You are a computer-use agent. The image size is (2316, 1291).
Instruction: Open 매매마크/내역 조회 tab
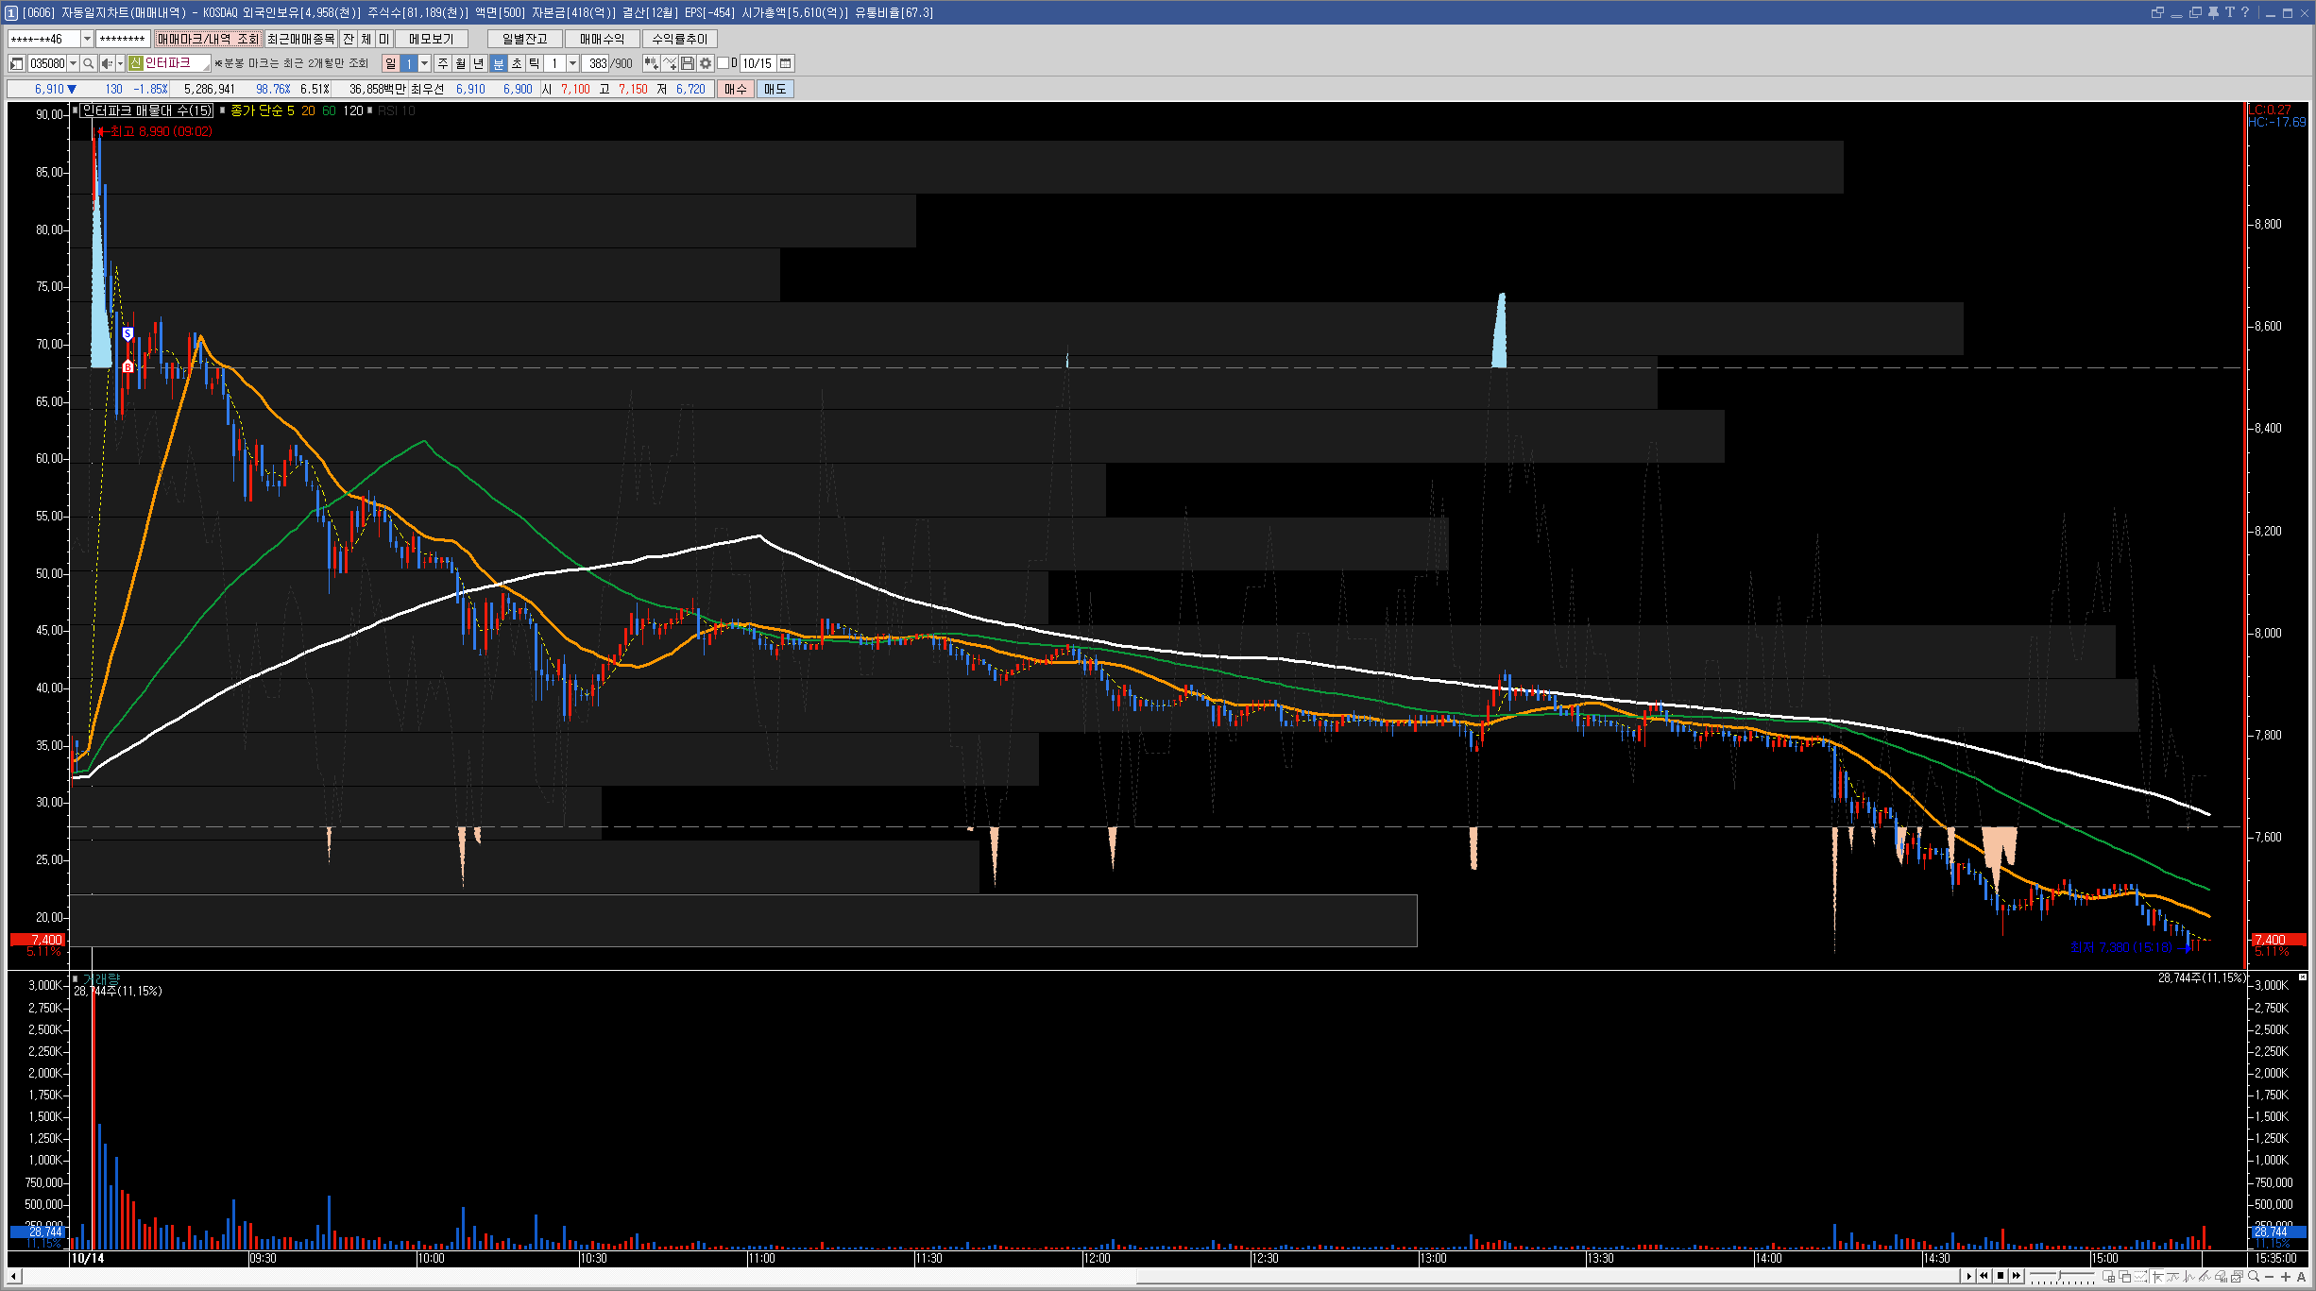point(208,39)
